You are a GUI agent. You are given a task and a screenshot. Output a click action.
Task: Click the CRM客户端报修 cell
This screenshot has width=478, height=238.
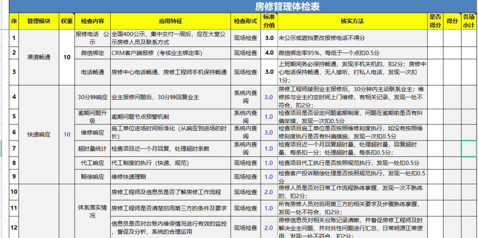171,53
